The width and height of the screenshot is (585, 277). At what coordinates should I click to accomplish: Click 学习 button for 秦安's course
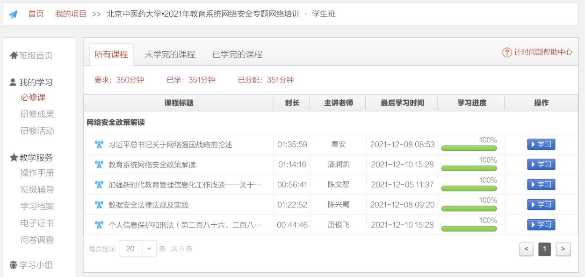[541, 145]
